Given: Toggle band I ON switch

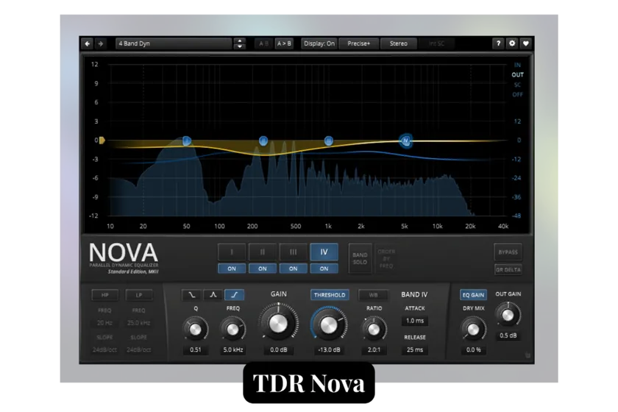Looking at the screenshot, I should pyautogui.click(x=232, y=269).
